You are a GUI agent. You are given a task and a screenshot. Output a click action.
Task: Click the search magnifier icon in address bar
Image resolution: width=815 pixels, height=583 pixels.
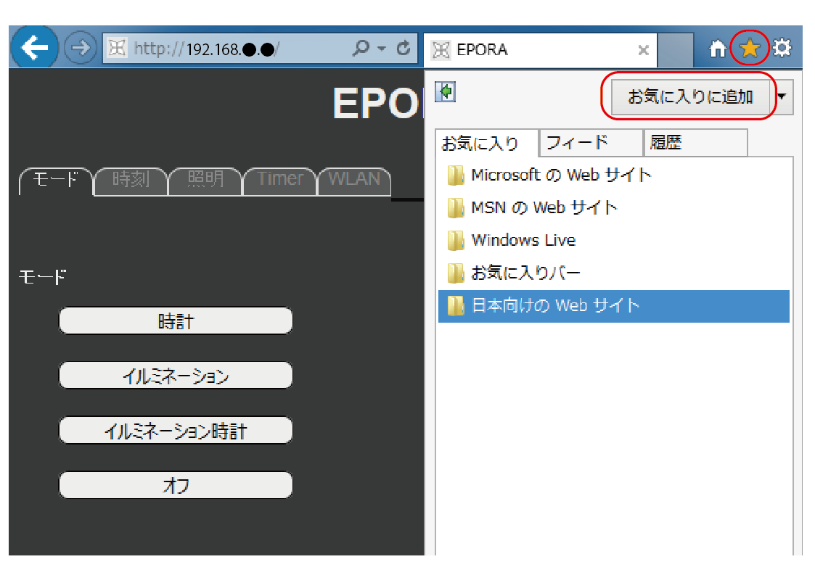click(x=361, y=49)
